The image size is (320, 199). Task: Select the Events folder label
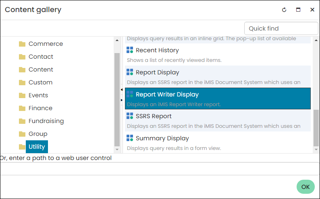tap(38, 95)
